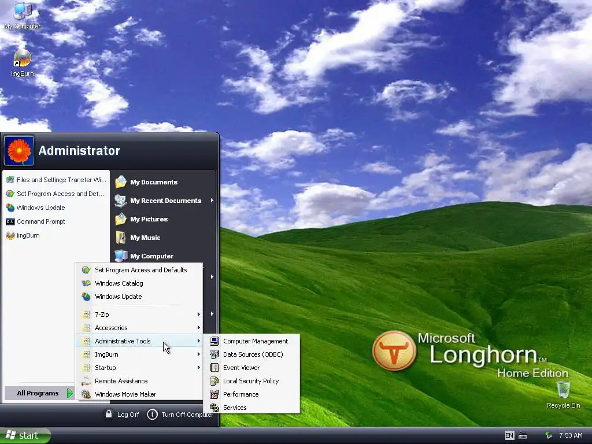Open the 7-Zip program folder
Screen dimensions: 592x444
coord(139,314)
